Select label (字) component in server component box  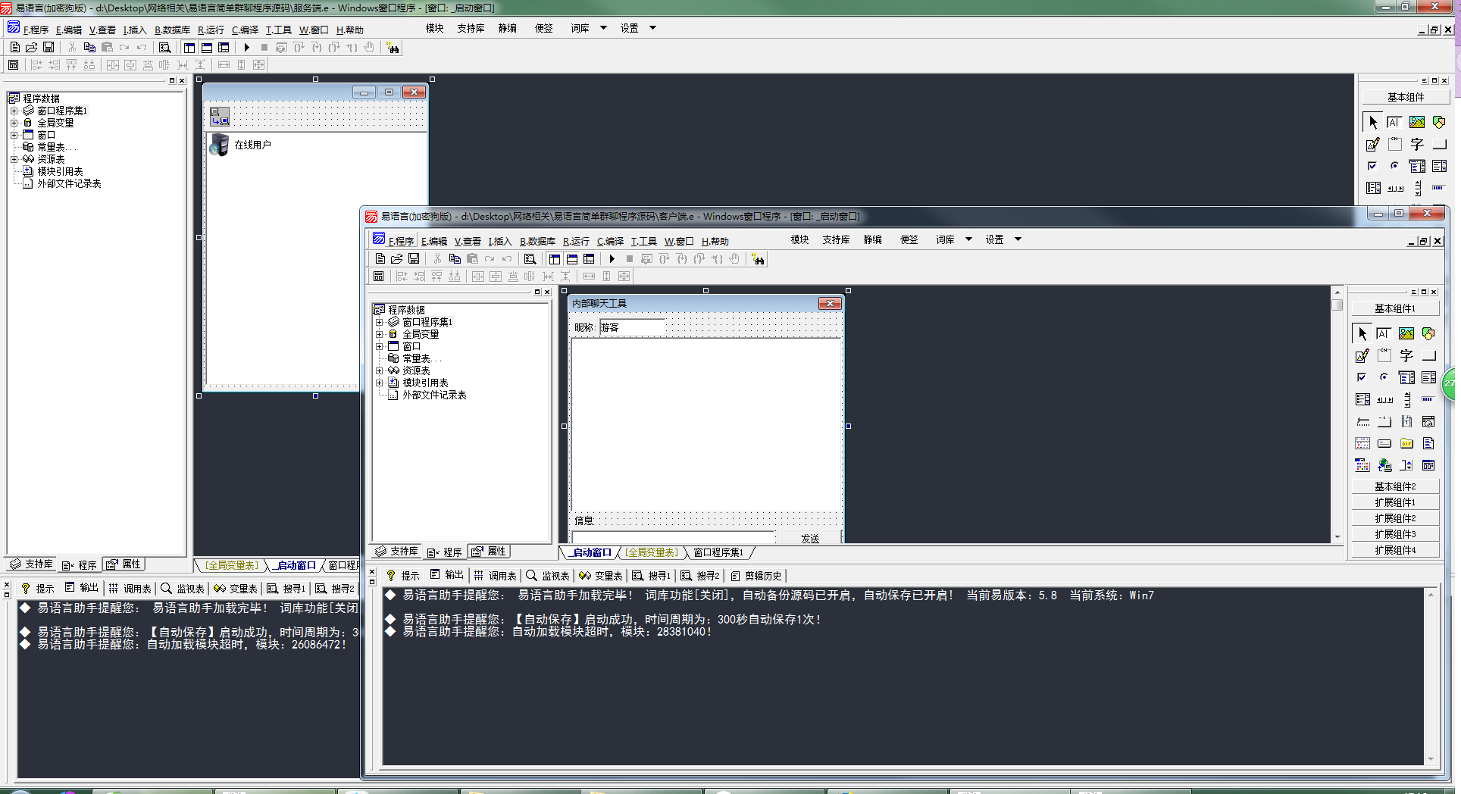[1417, 144]
